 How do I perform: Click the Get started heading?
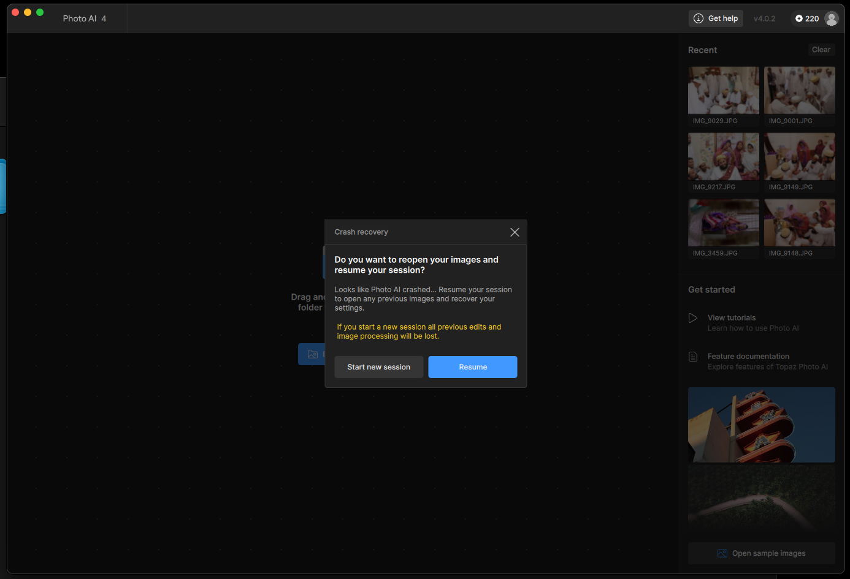tap(711, 290)
